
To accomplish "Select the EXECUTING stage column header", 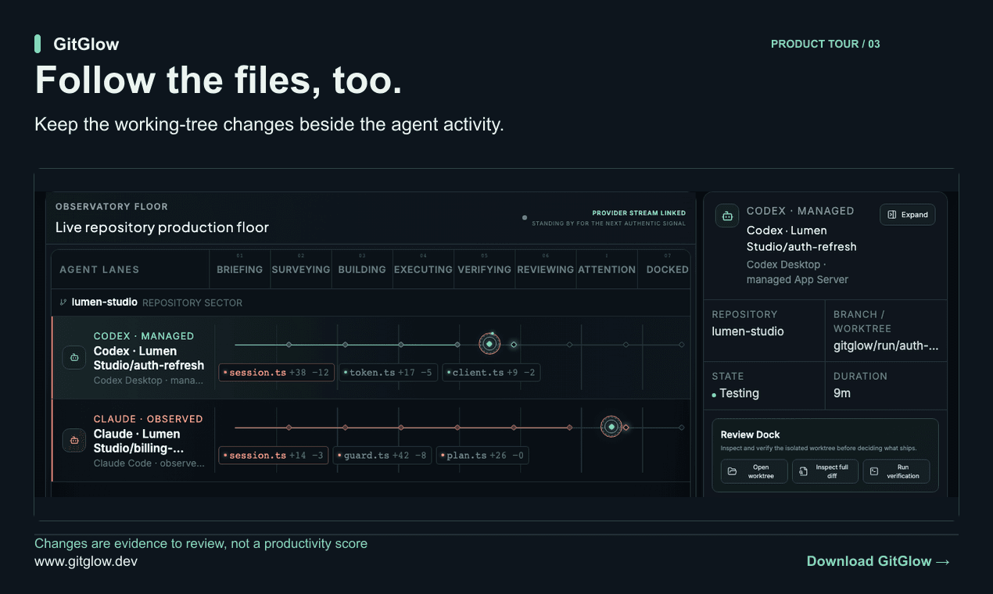I will 423,269.
